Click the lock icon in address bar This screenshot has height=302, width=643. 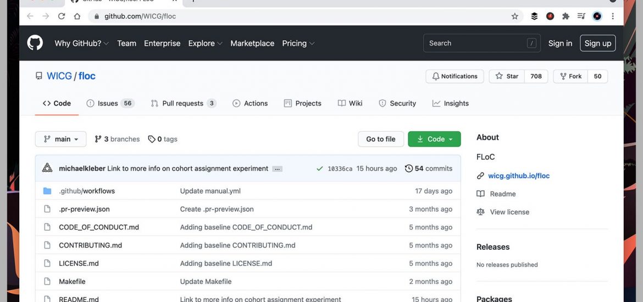[x=97, y=16]
